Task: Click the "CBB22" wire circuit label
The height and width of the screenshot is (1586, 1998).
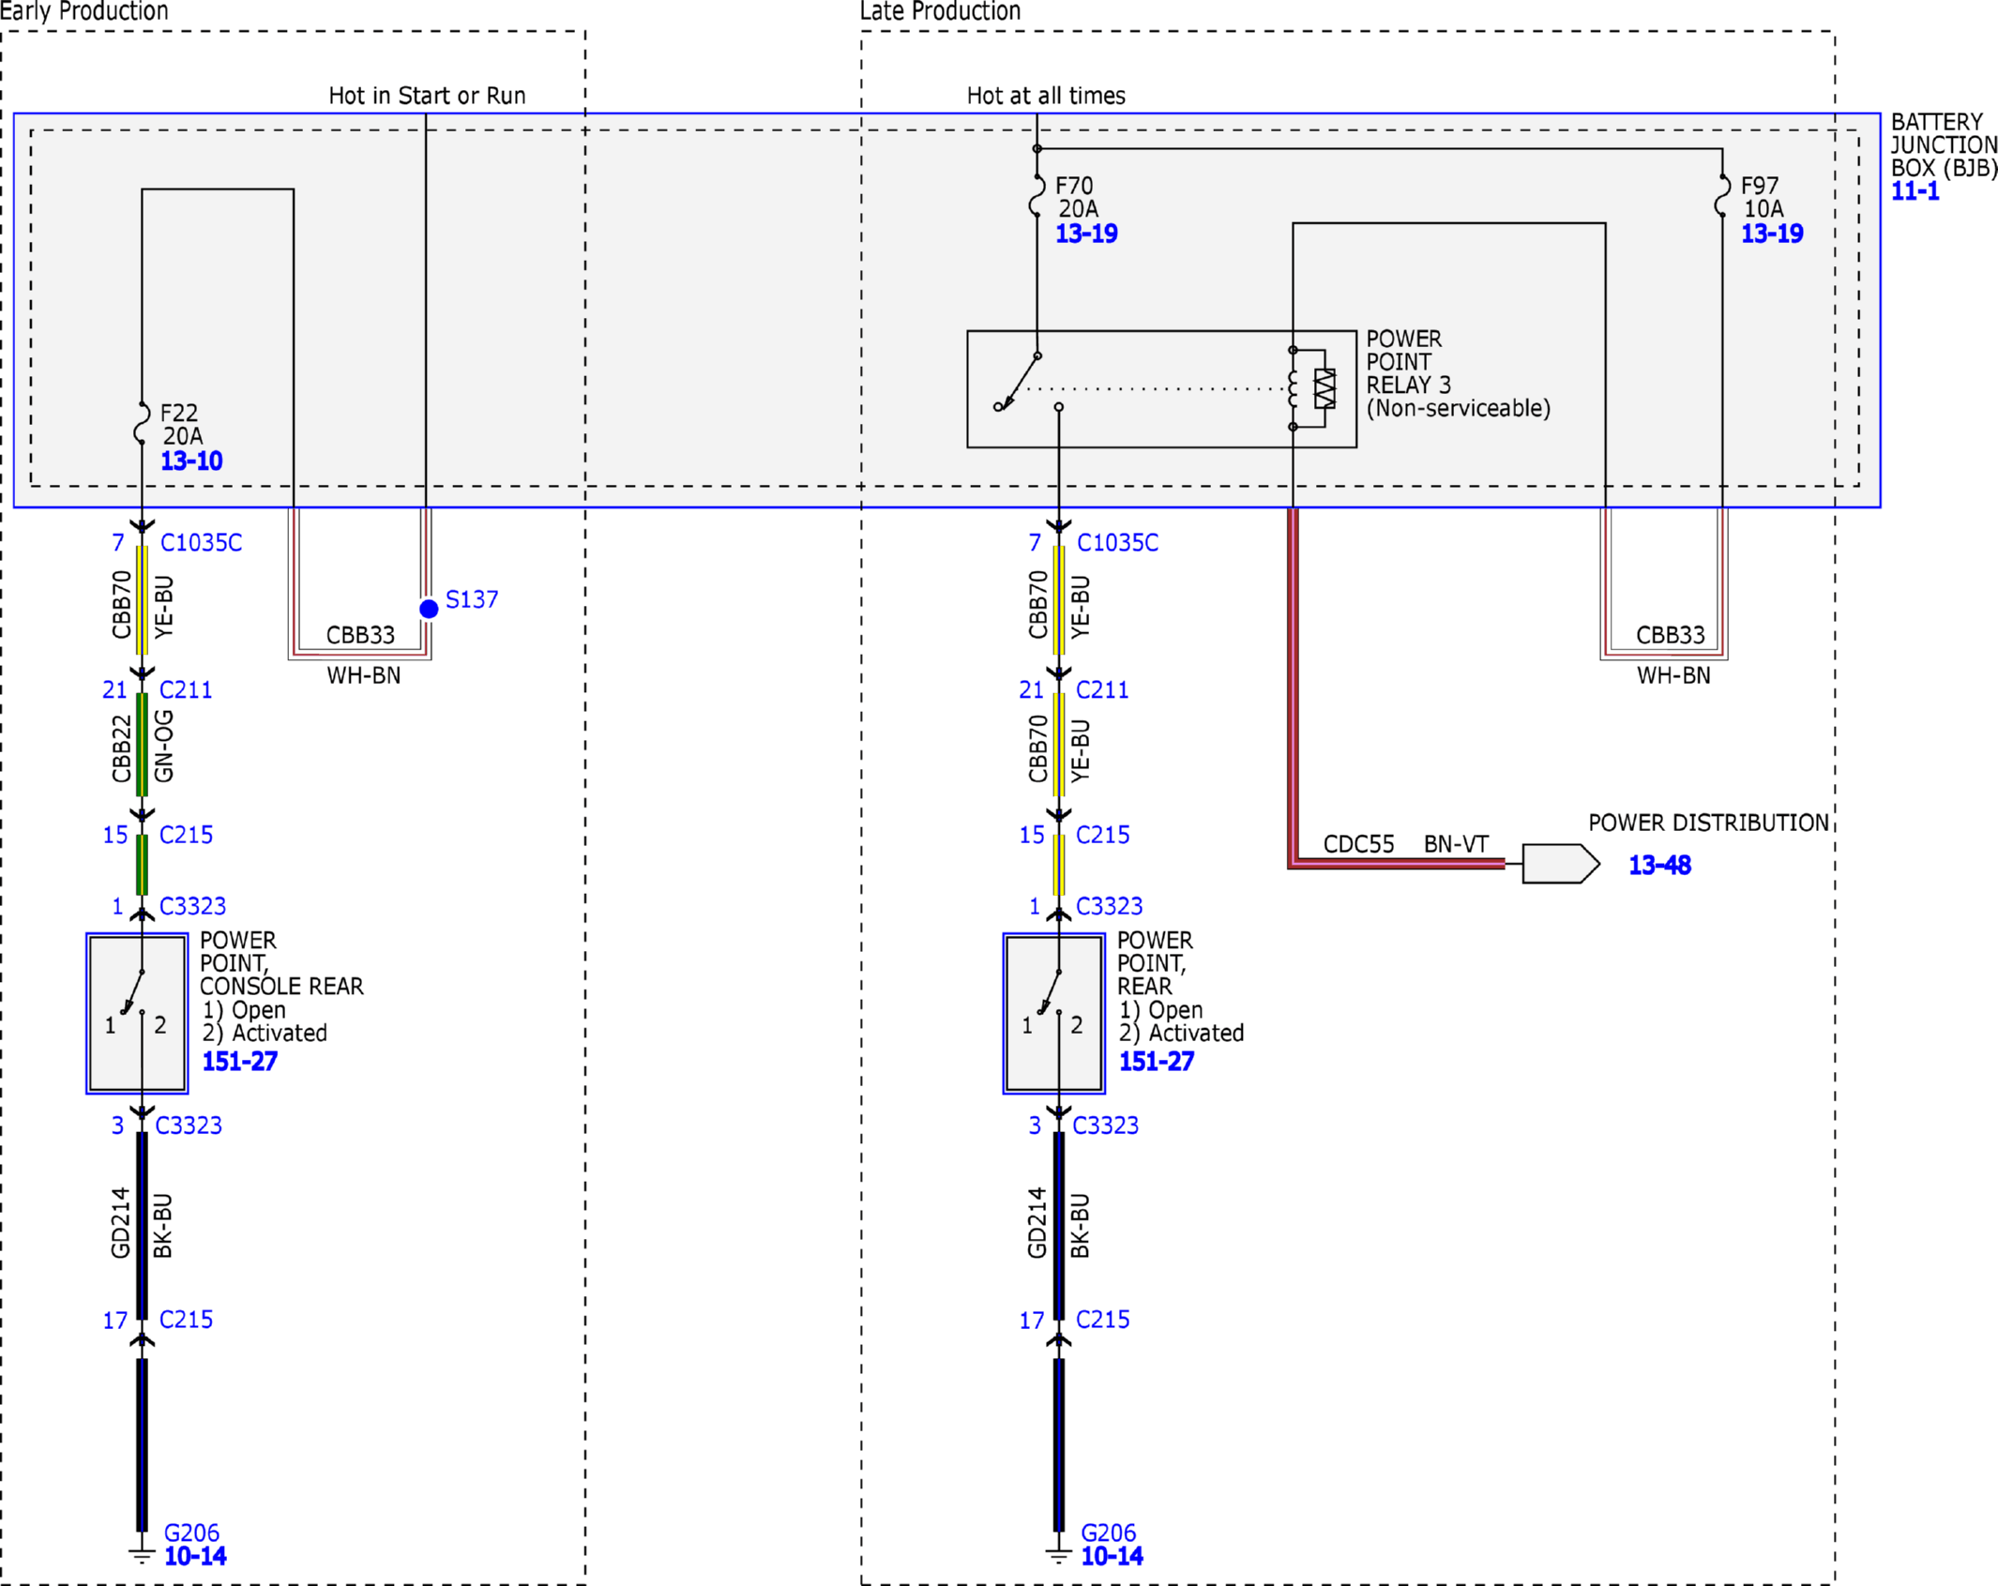Action: [121, 748]
